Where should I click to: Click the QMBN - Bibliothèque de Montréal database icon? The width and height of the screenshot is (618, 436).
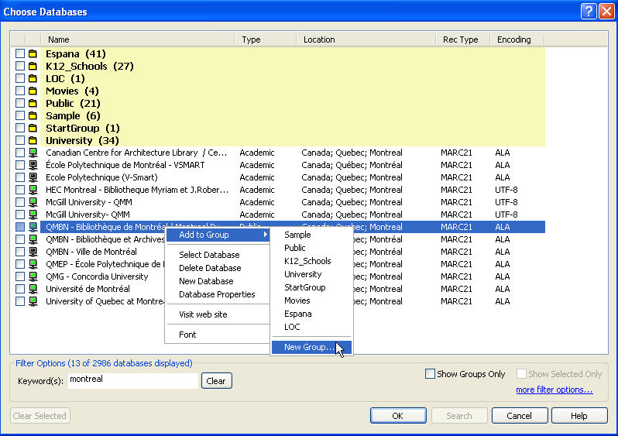pyautogui.click(x=33, y=227)
